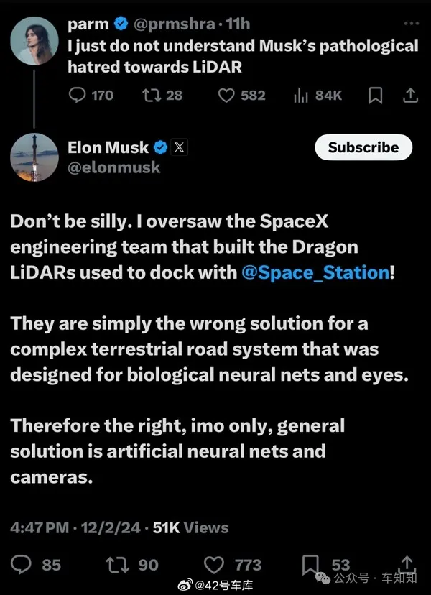Viewport: 431px width, 595px height.
Task: Open Elon Musk's profile avatar
Action: tap(34, 157)
